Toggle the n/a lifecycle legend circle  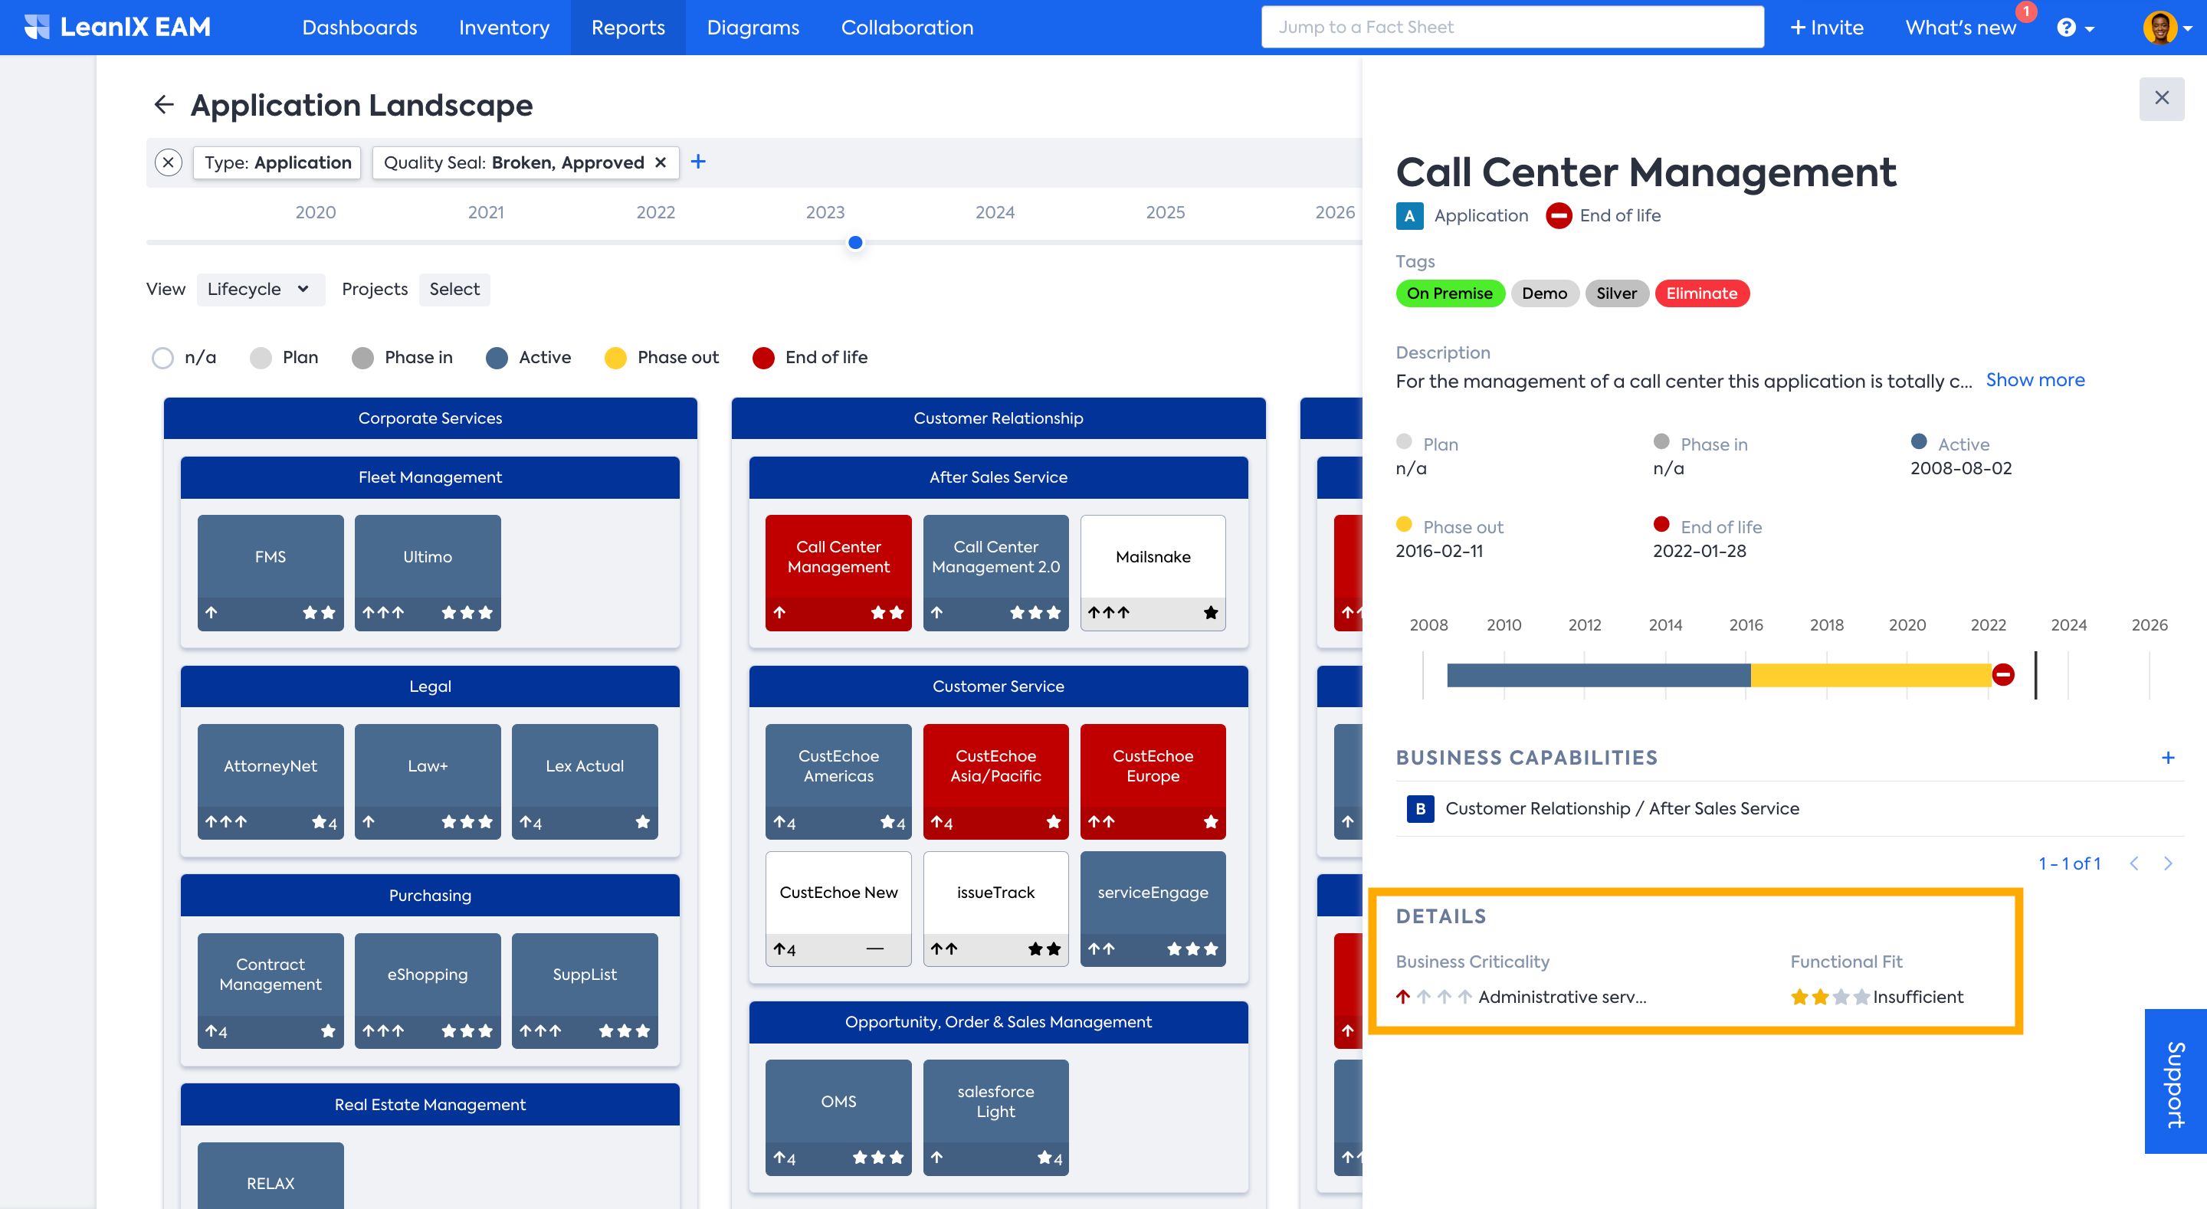[162, 358]
